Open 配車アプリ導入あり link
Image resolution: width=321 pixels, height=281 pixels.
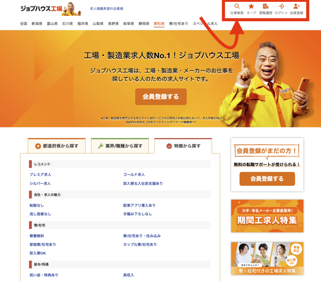coord(139,205)
